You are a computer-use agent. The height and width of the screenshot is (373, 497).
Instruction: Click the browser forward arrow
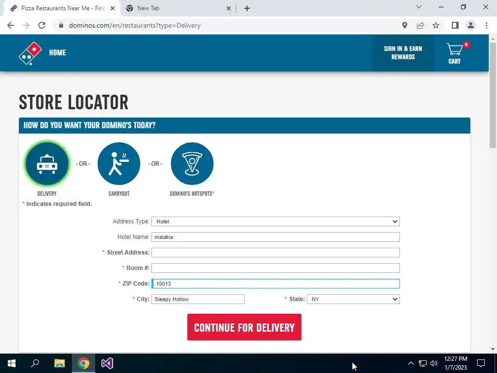tap(26, 25)
